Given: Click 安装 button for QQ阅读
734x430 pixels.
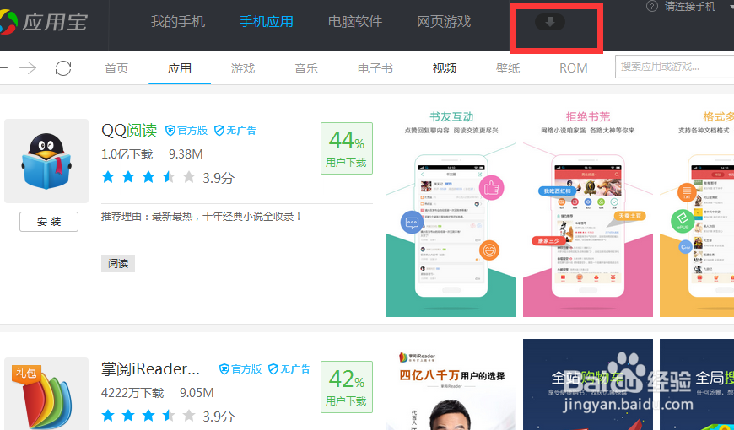Looking at the screenshot, I should [x=49, y=222].
